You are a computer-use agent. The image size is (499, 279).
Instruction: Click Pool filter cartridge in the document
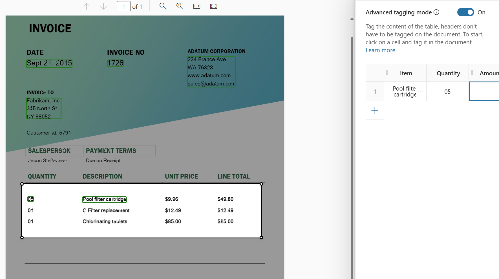[x=104, y=199]
